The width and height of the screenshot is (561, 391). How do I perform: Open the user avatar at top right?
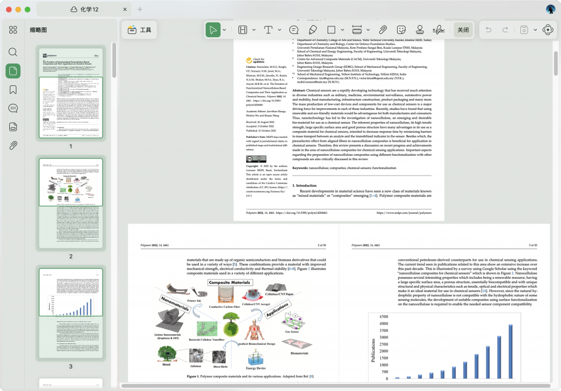click(x=551, y=9)
